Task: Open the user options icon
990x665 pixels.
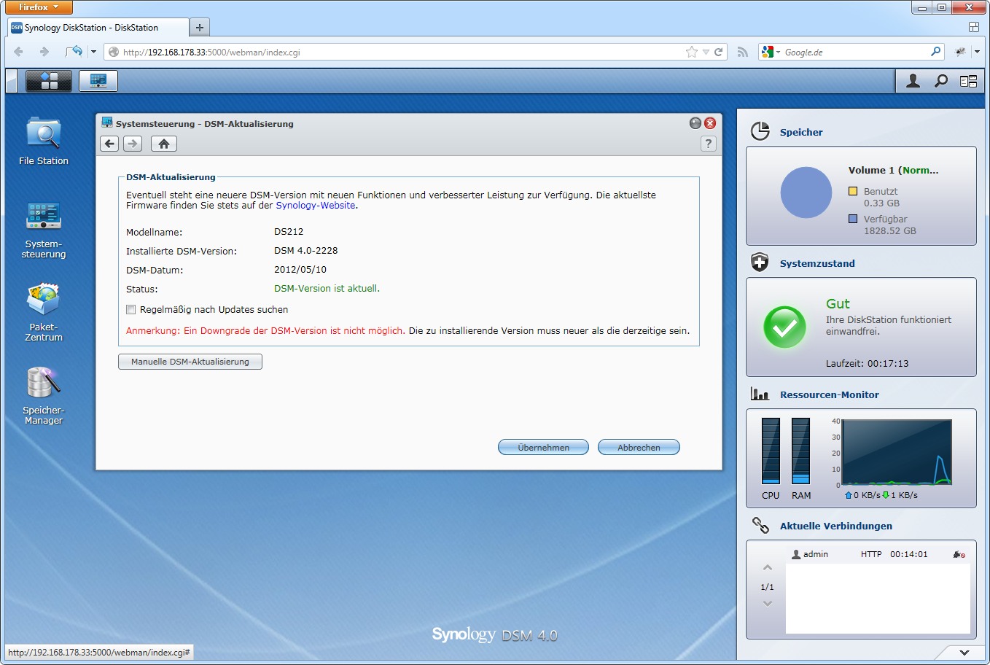Action: tap(913, 81)
